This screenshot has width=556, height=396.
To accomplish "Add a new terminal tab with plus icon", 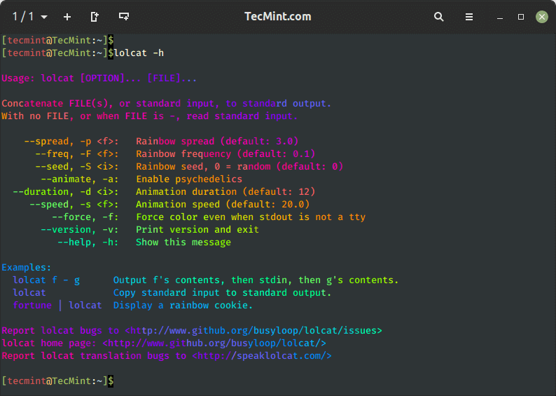I will pyautogui.click(x=67, y=17).
